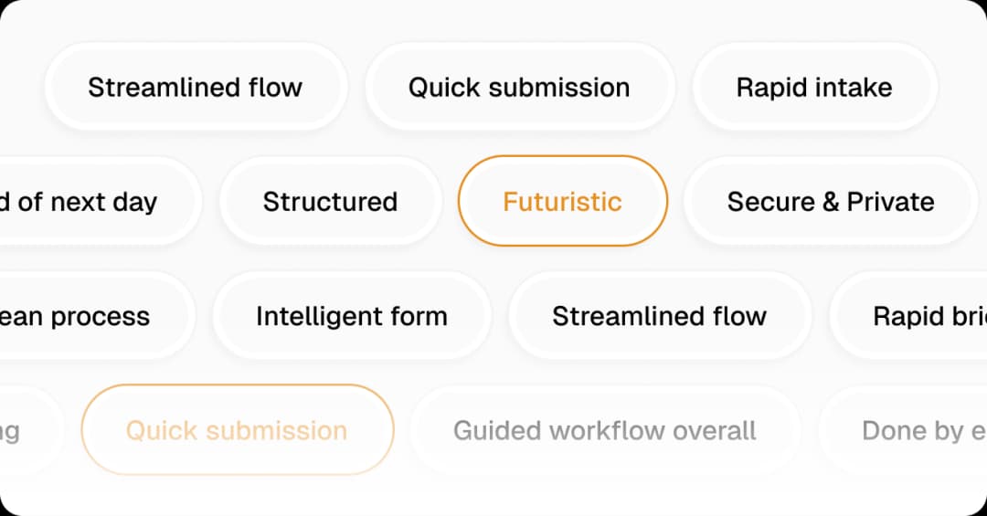
Task: Toggle the Structured tag
Action: tap(330, 202)
